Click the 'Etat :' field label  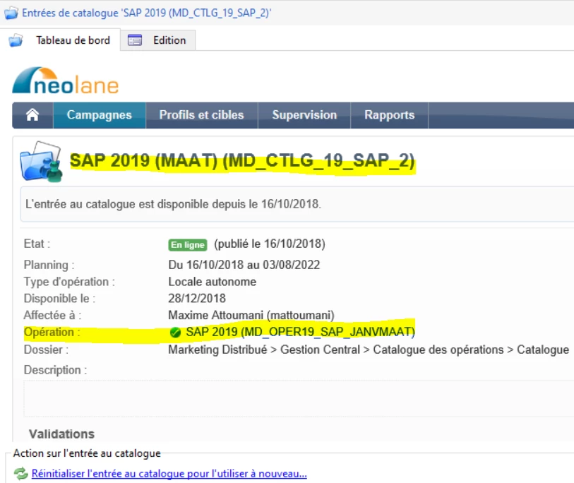tap(37, 244)
